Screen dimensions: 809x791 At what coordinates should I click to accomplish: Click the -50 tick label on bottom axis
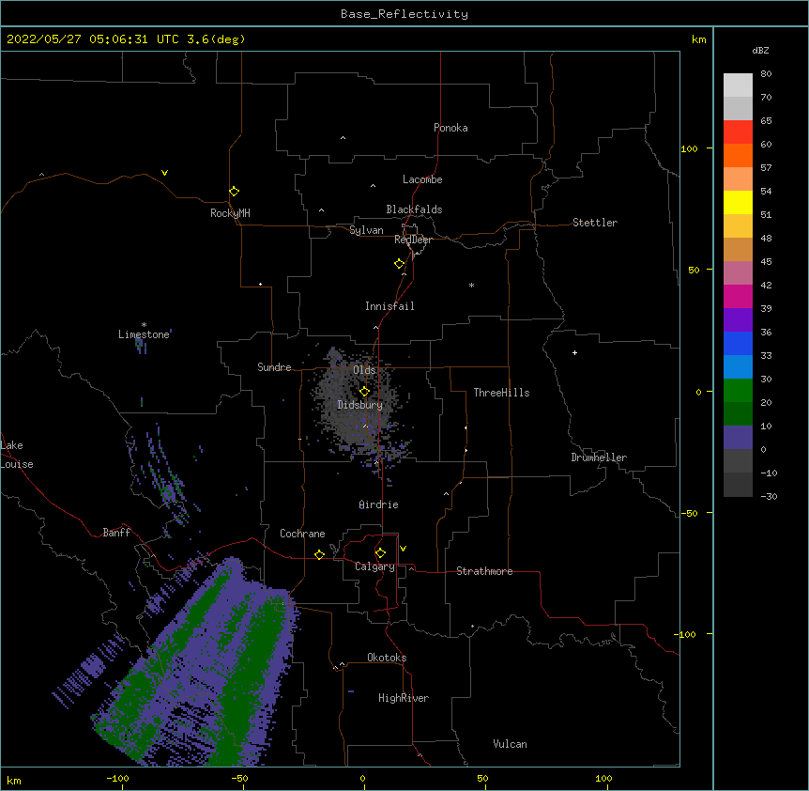point(239,778)
